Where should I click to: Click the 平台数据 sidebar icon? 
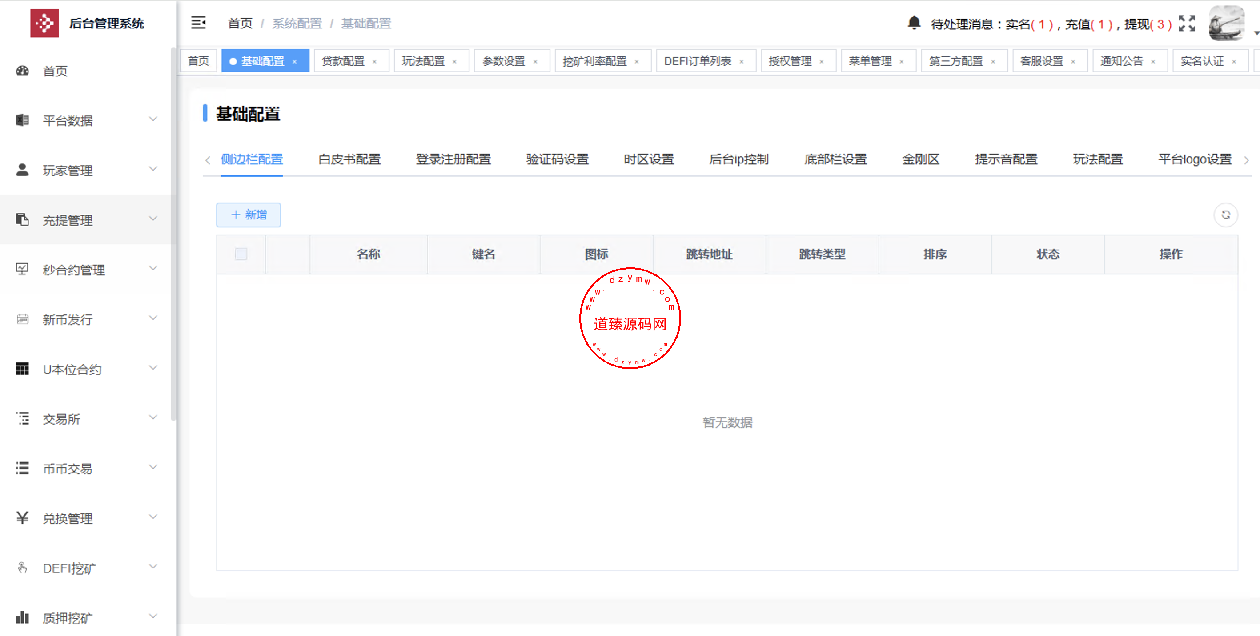coord(23,120)
